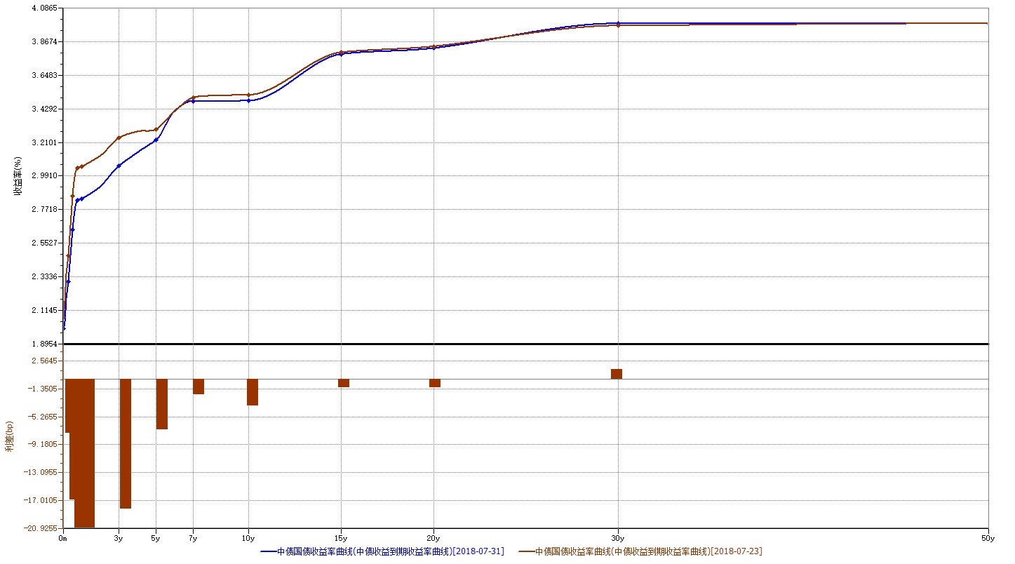Click the spread bar at 5y
The width and height of the screenshot is (1015, 564).
[x=162, y=404]
